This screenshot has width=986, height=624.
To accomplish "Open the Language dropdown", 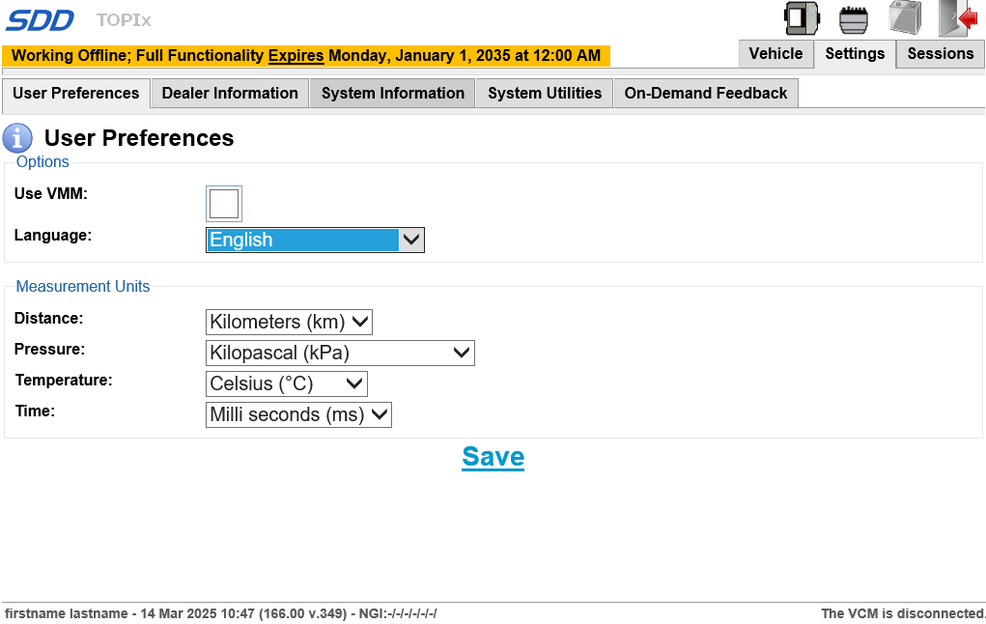I will point(315,241).
